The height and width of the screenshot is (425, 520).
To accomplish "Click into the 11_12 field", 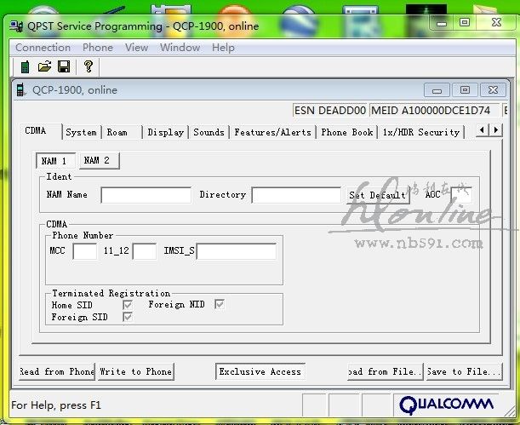I will point(145,250).
